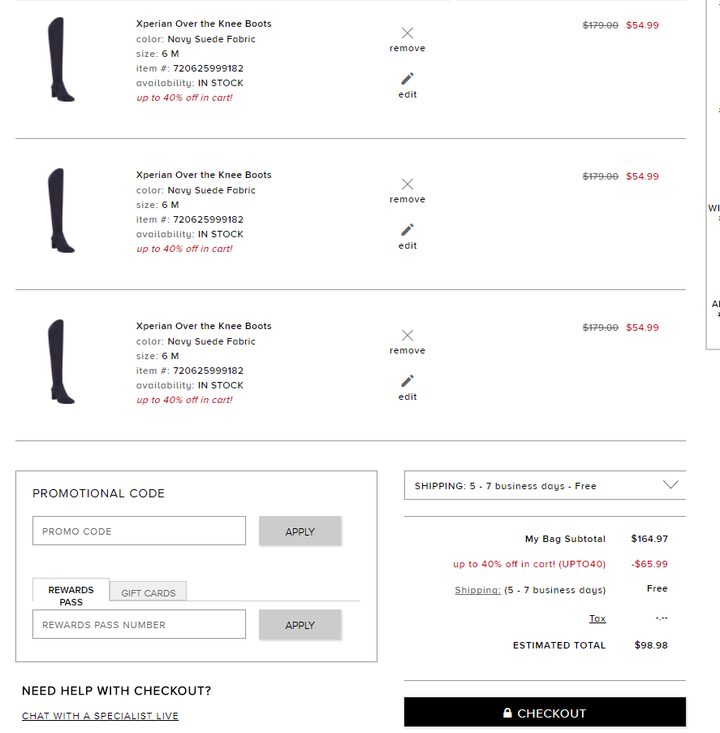Click the Tax link in order summary

tap(597, 618)
